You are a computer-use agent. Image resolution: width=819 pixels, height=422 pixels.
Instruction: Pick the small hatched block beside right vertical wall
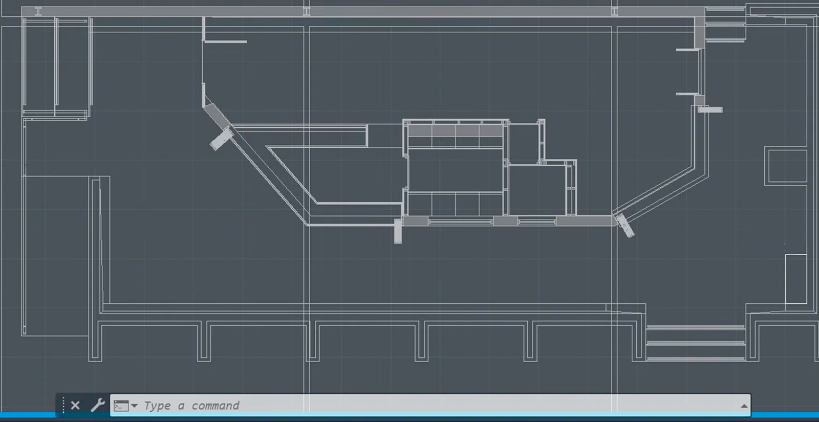coord(710,109)
